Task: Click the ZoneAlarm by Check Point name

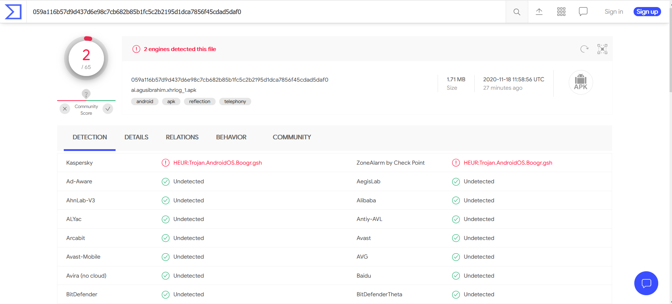Action: pos(390,163)
